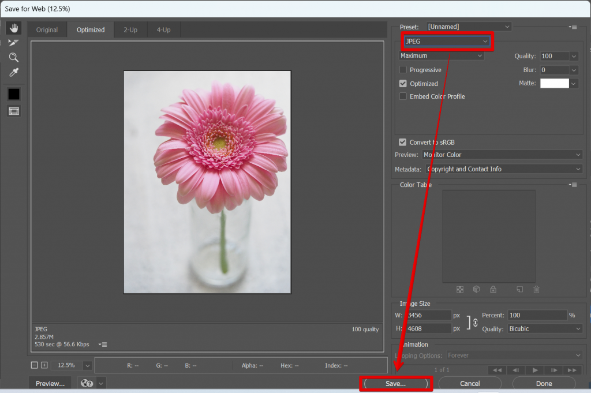Click the Preview button

pyautogui.click(x=50, y=383)
